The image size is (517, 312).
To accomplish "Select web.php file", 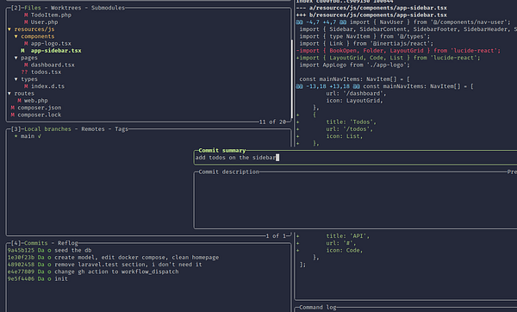I will [35, 101].
